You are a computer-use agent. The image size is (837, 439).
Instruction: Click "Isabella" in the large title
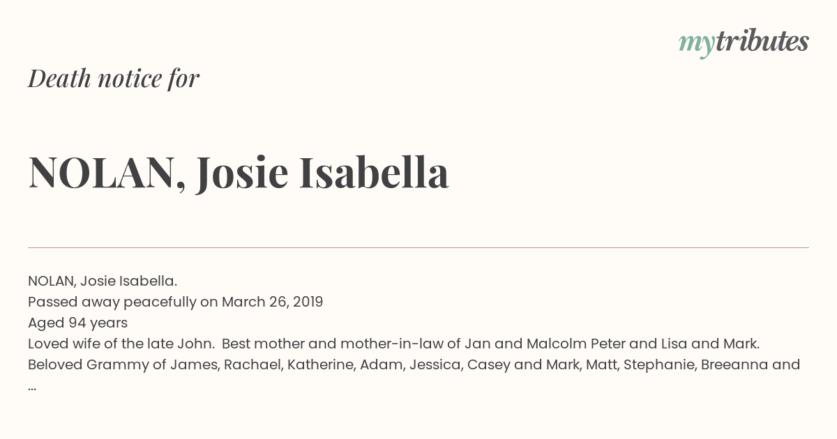tap(374, 171)
